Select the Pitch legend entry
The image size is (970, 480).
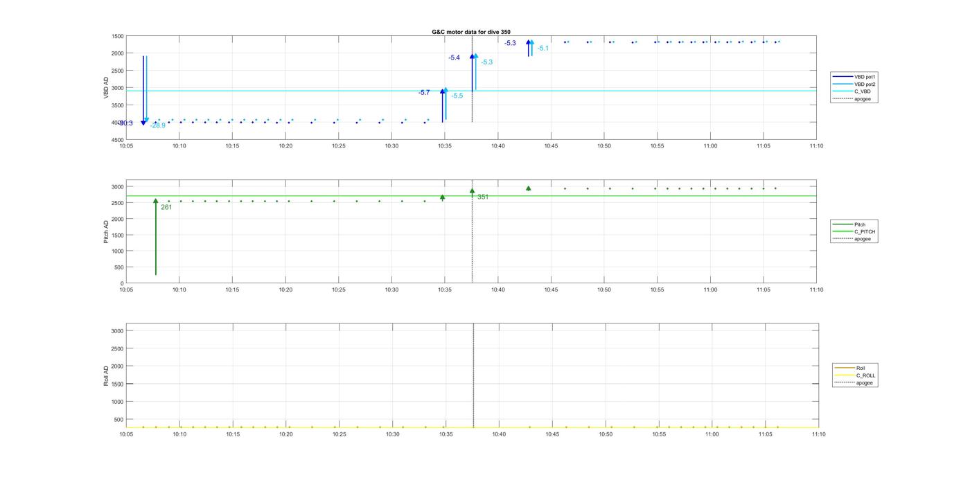(x=849, y=224)
